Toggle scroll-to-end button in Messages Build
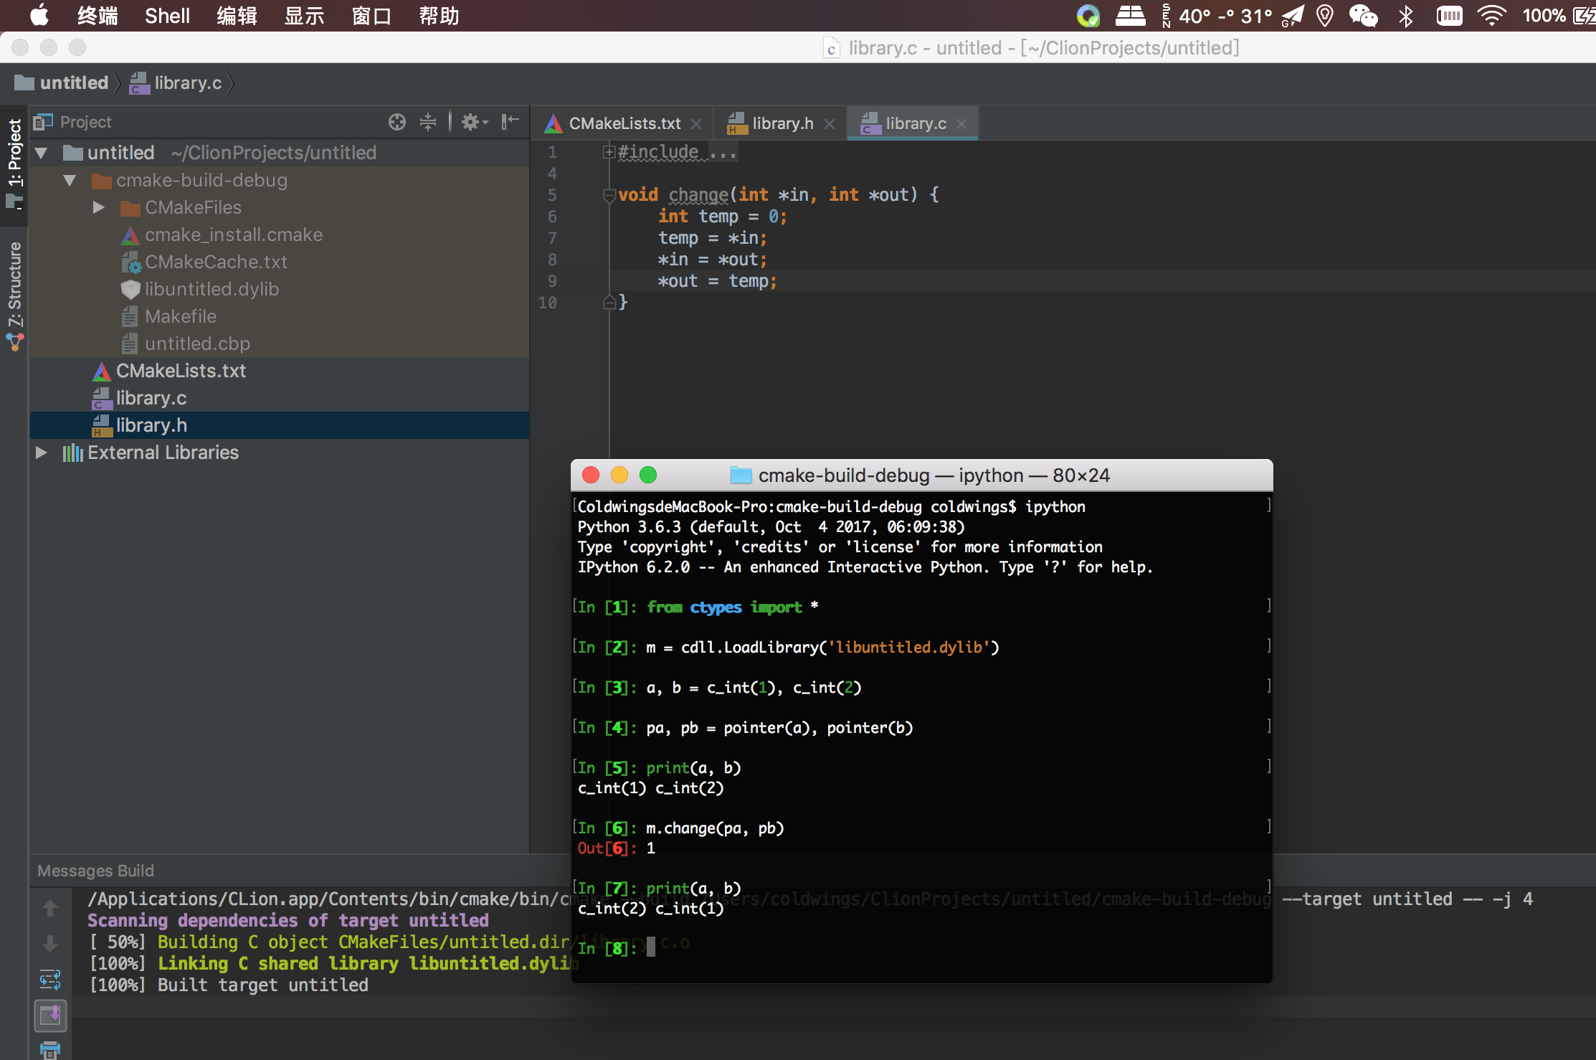 coord(50,1015)
